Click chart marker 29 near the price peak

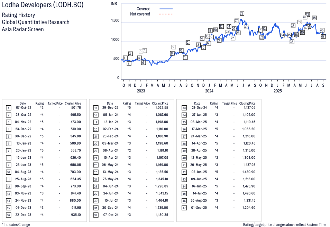242,13
